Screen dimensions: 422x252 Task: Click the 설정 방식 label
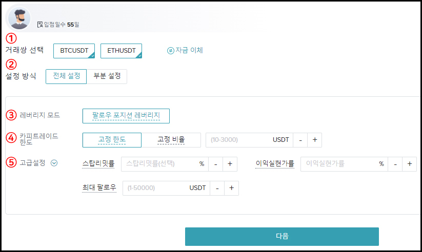click(21, 76)
